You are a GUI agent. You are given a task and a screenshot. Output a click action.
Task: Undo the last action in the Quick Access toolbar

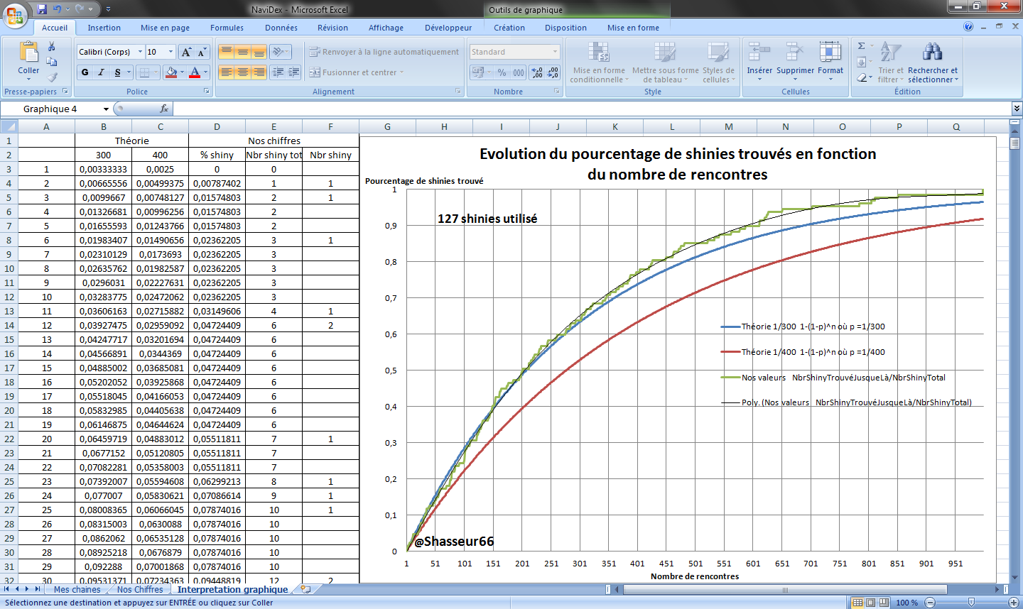click(58, 9)
